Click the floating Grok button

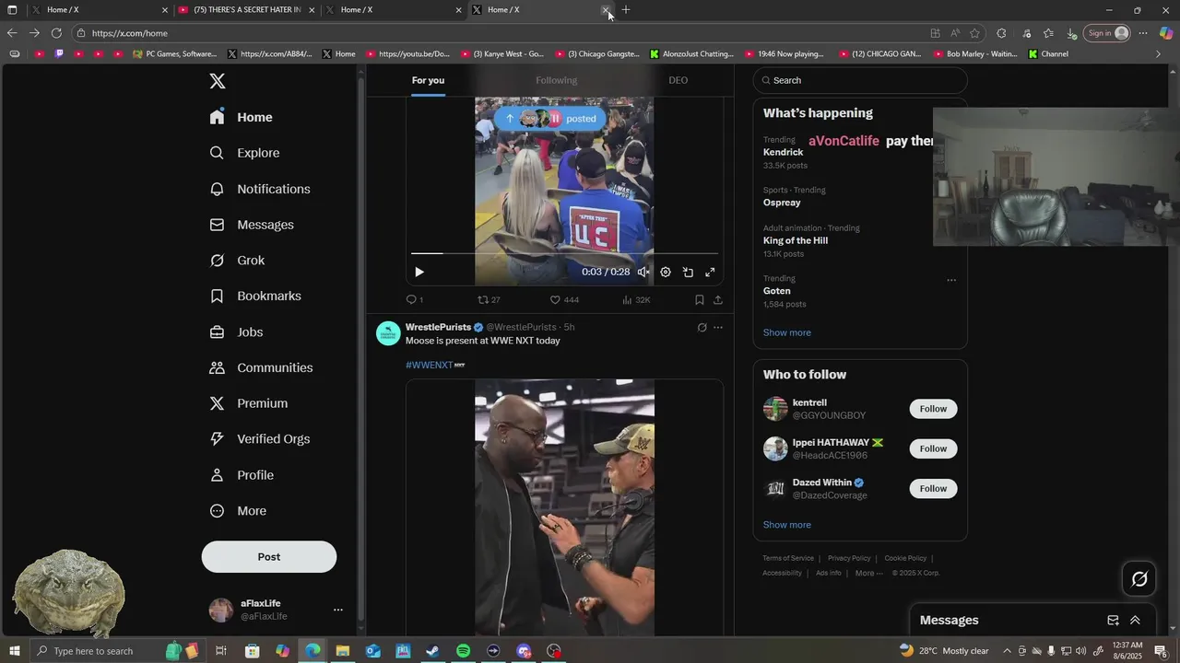click(x=1139, y=579)
